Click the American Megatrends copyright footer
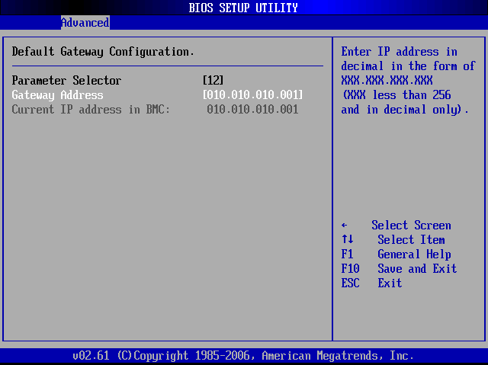Image resolution: width=488 pixels, height=365 pixels. (243, 355)
